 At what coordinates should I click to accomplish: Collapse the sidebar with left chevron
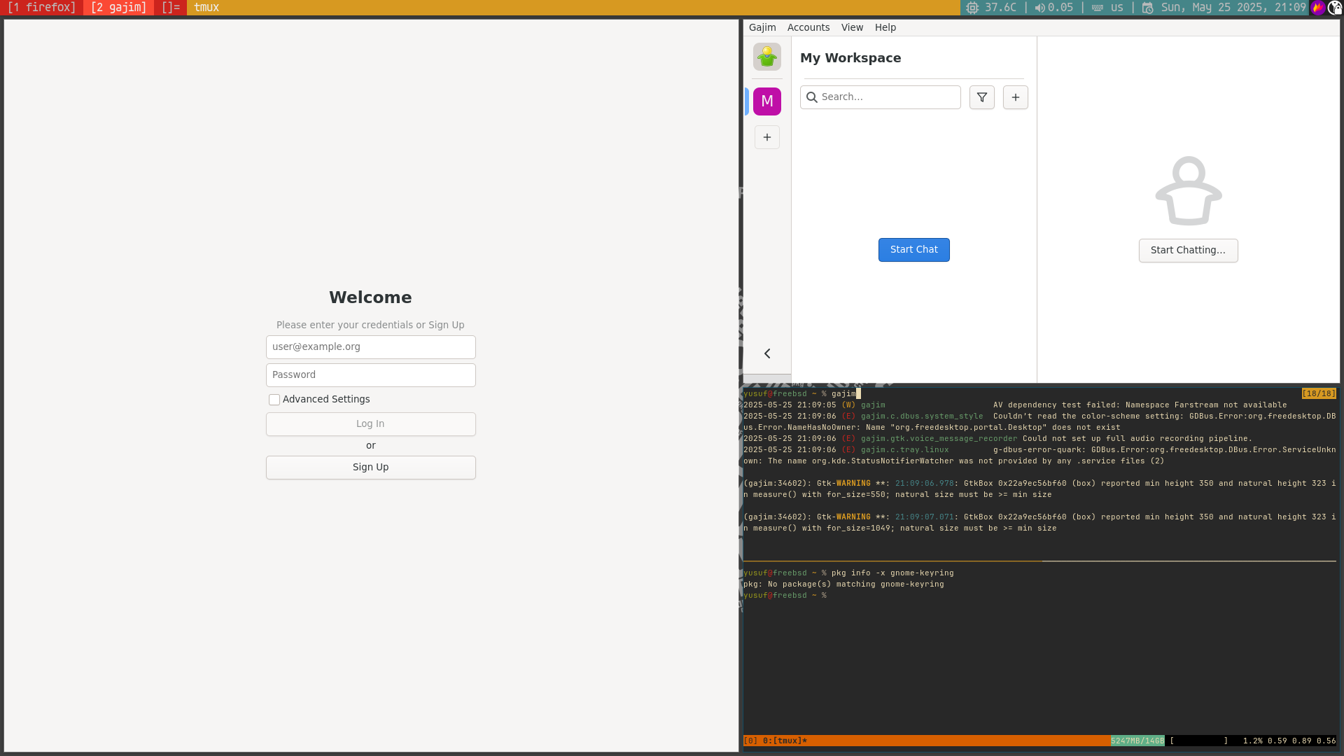point(767,353)
